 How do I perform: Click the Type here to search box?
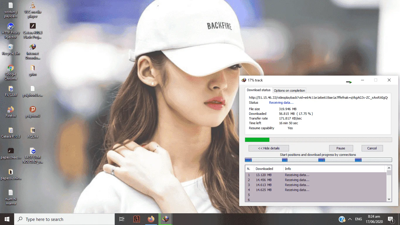click(x=64, y=219)
